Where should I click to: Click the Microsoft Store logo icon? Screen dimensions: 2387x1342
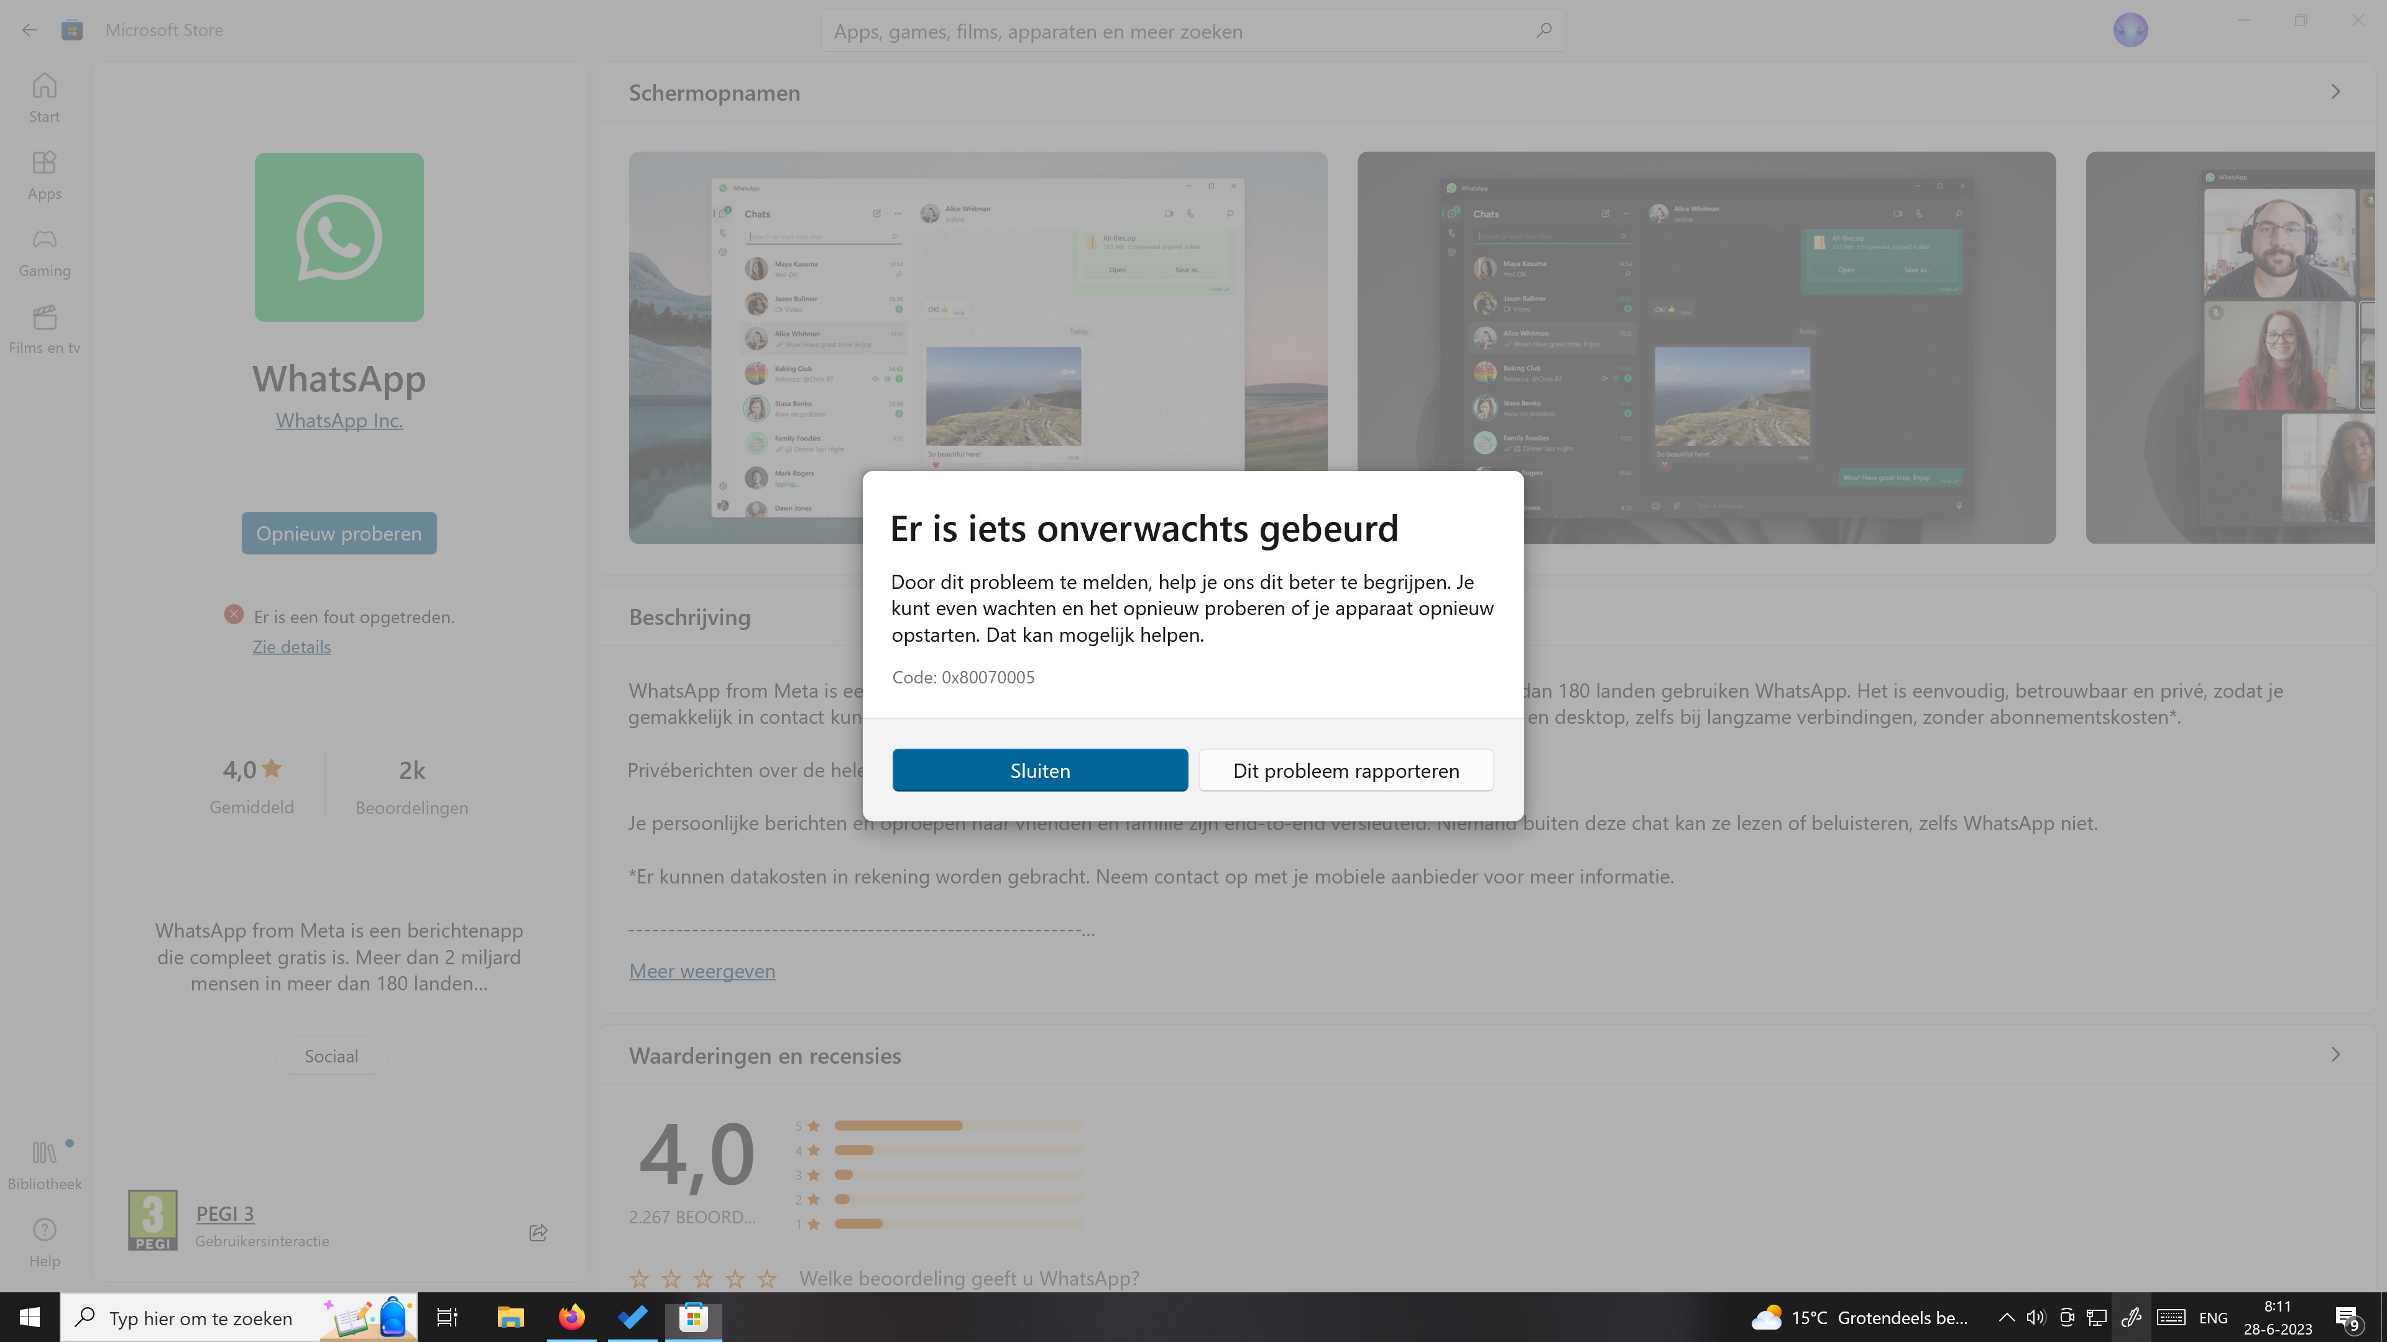click(72, 30)
